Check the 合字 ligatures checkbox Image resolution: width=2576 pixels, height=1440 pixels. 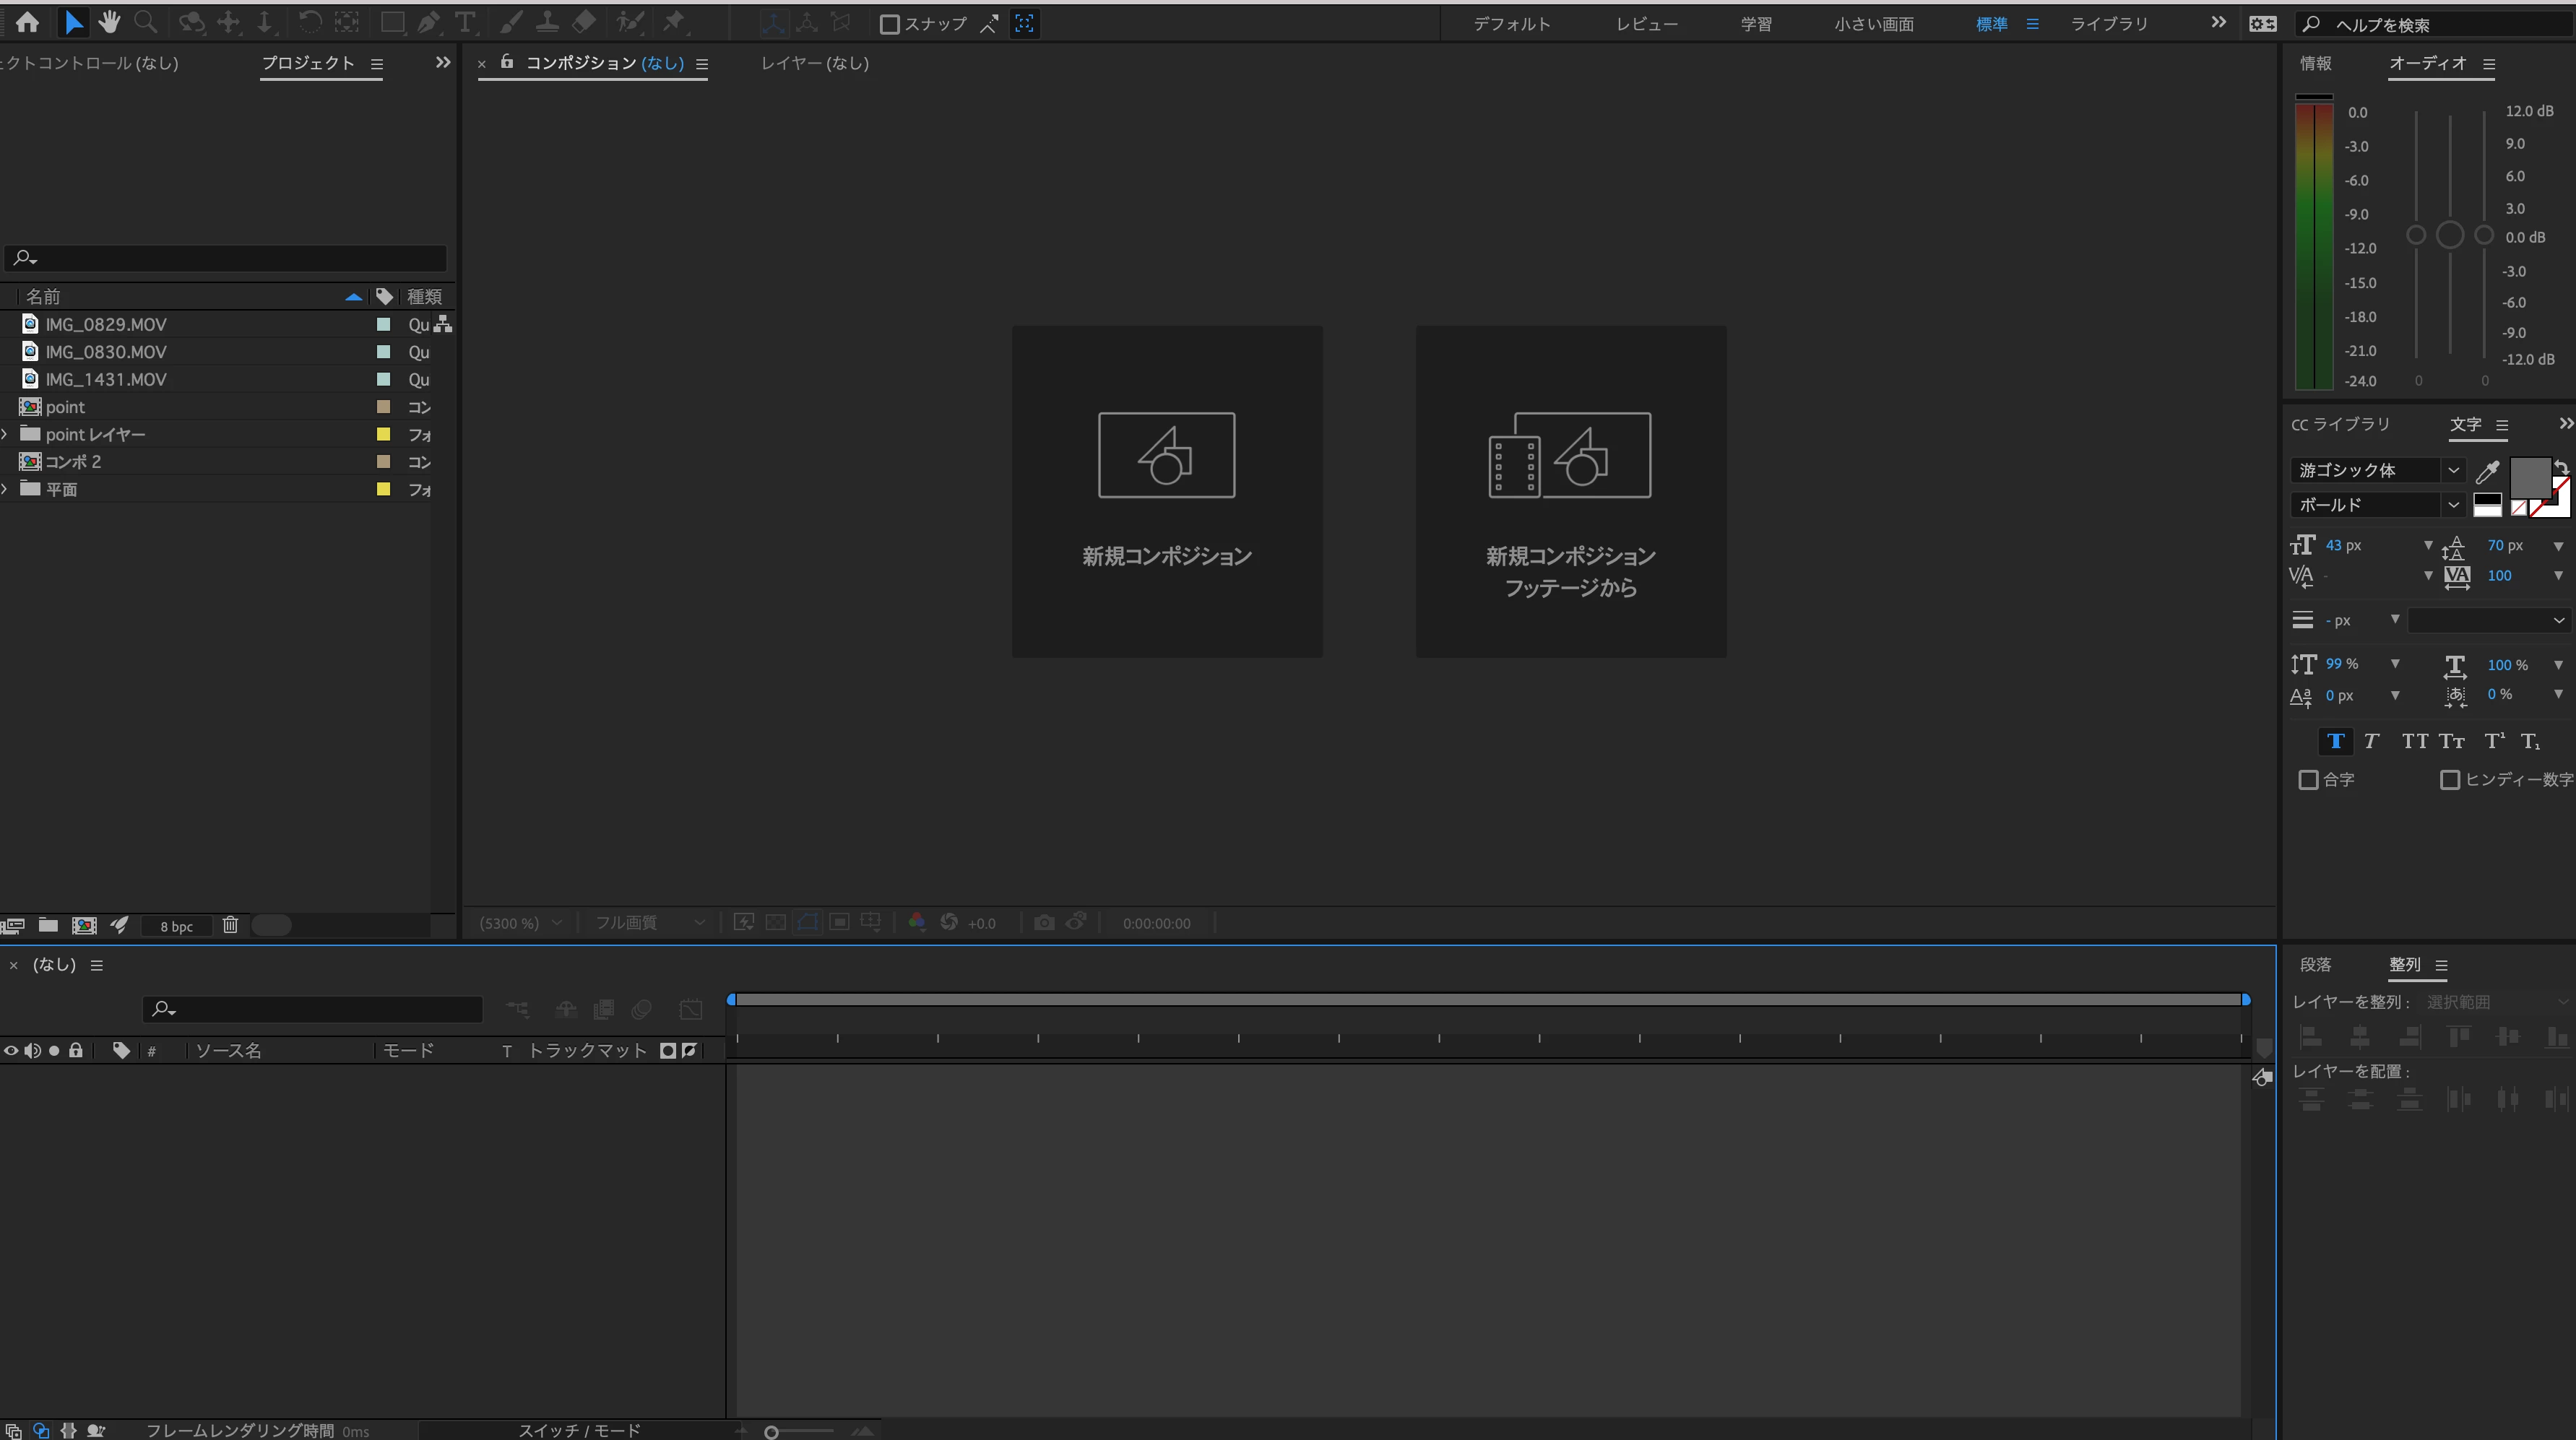pos(2308,780)
